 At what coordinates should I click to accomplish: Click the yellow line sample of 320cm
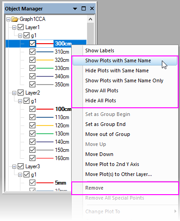tap(45, 60)
